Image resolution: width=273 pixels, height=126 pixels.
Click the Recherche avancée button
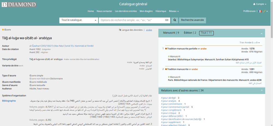pyautogui.click(x=192, y=20)
